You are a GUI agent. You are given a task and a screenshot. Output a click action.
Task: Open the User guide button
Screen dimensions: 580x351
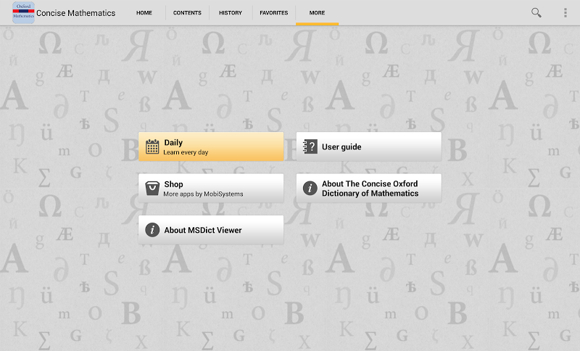click(x=369, y=146)
